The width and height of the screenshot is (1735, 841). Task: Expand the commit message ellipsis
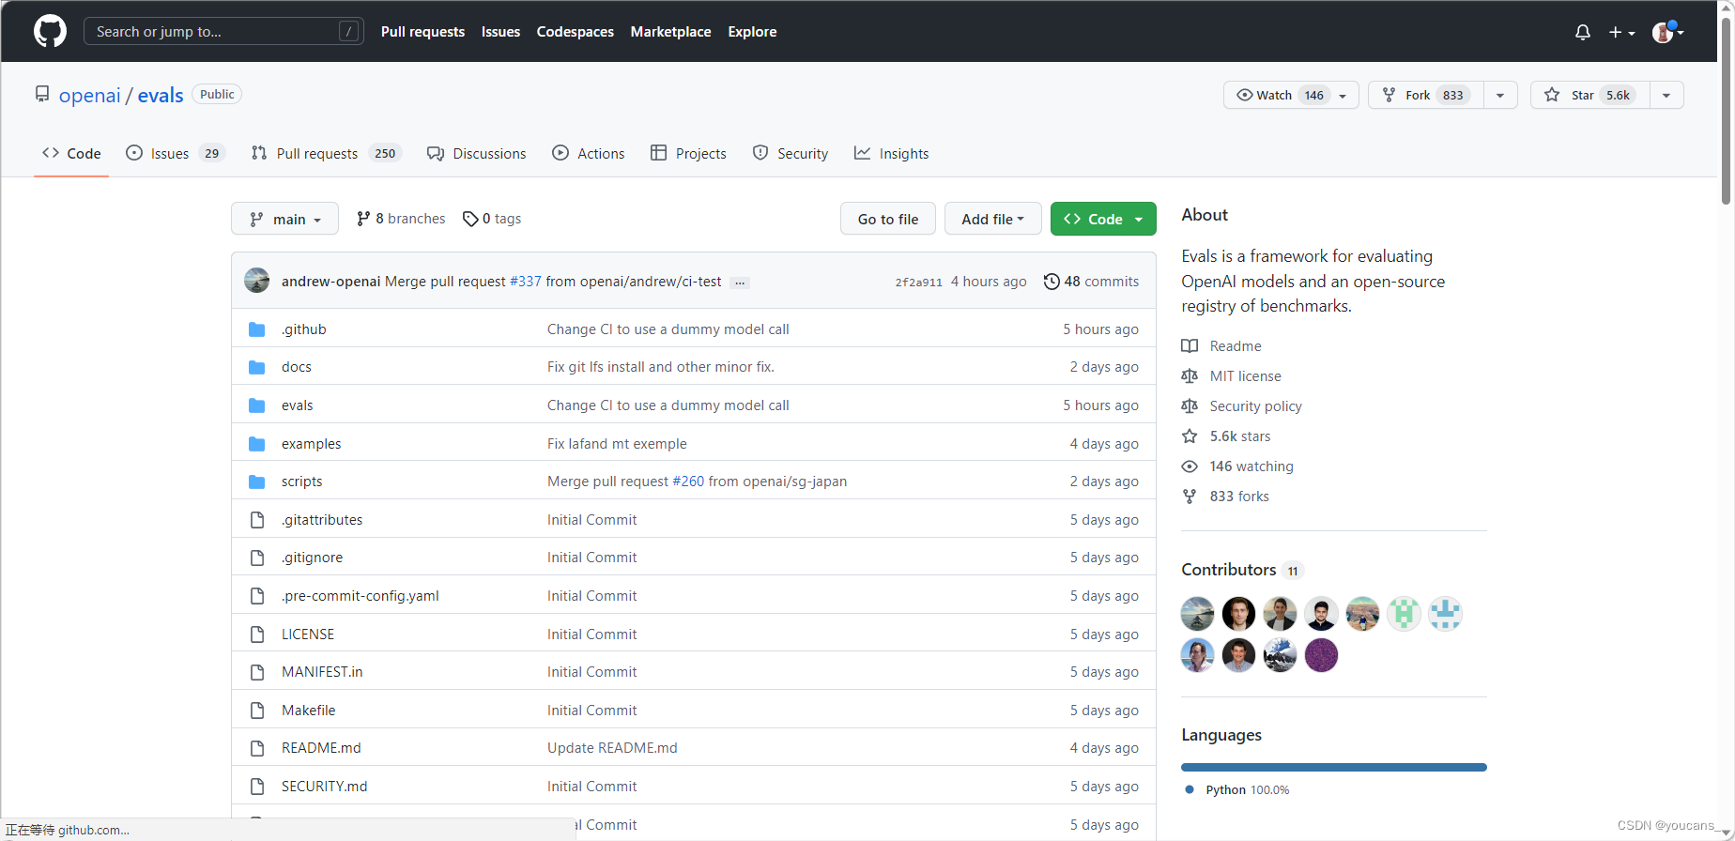click(740, 283)
